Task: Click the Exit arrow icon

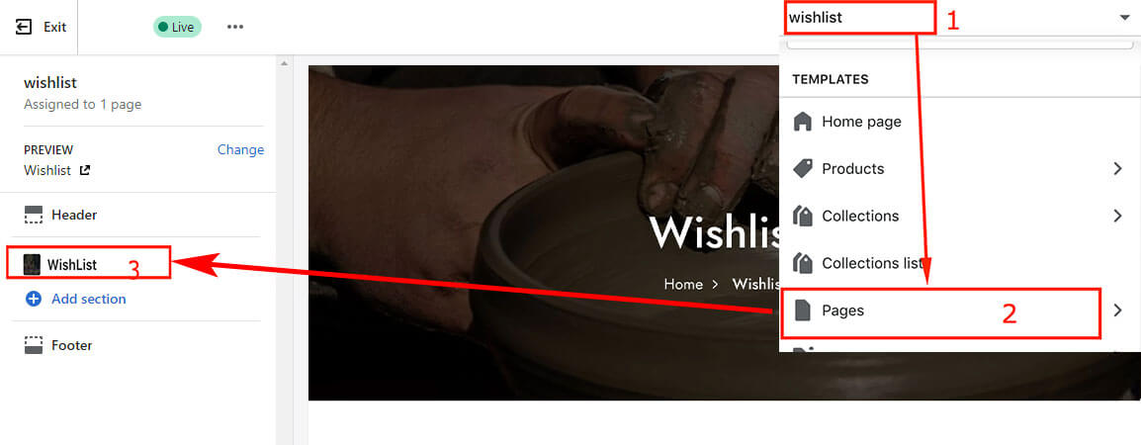Action: (x=24, y=27)
